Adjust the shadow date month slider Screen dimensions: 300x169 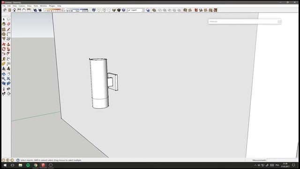[54, 10]
